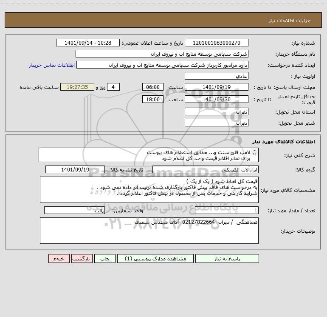Viewport: 327px width, 317px height.
Task: Click مشخصات کالای مورد نیاز text area
Action: (149, 190)
